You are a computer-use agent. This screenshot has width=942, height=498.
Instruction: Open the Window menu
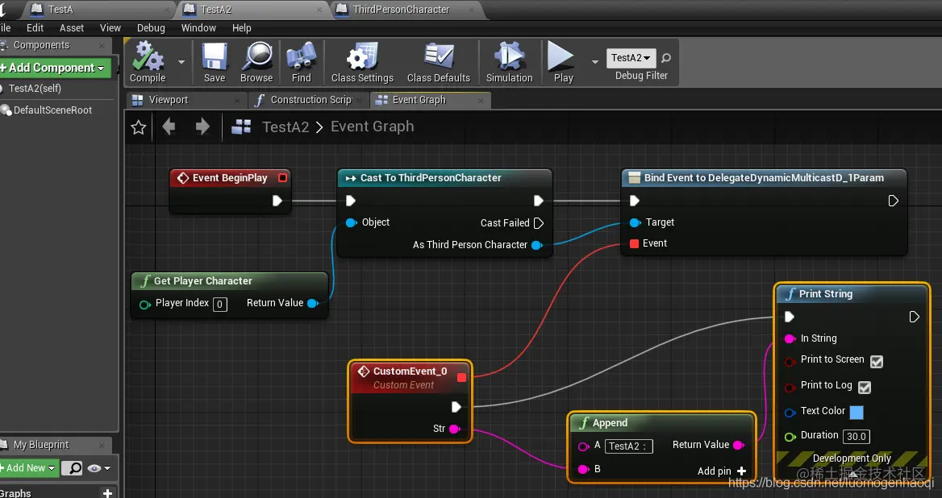tap(198, 28)
